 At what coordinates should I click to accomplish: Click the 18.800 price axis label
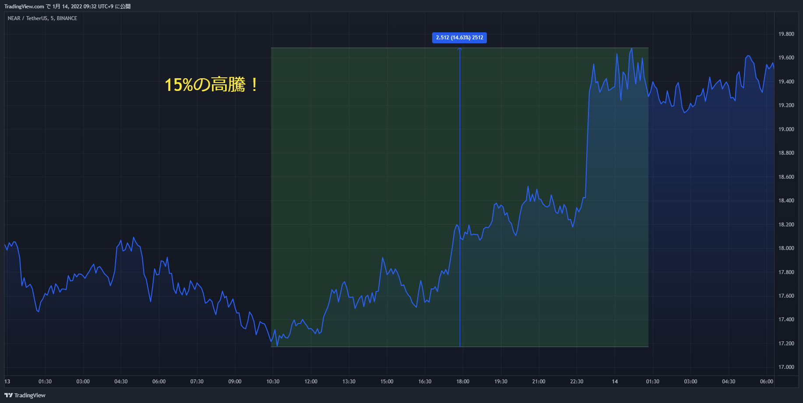click(786, 153)
